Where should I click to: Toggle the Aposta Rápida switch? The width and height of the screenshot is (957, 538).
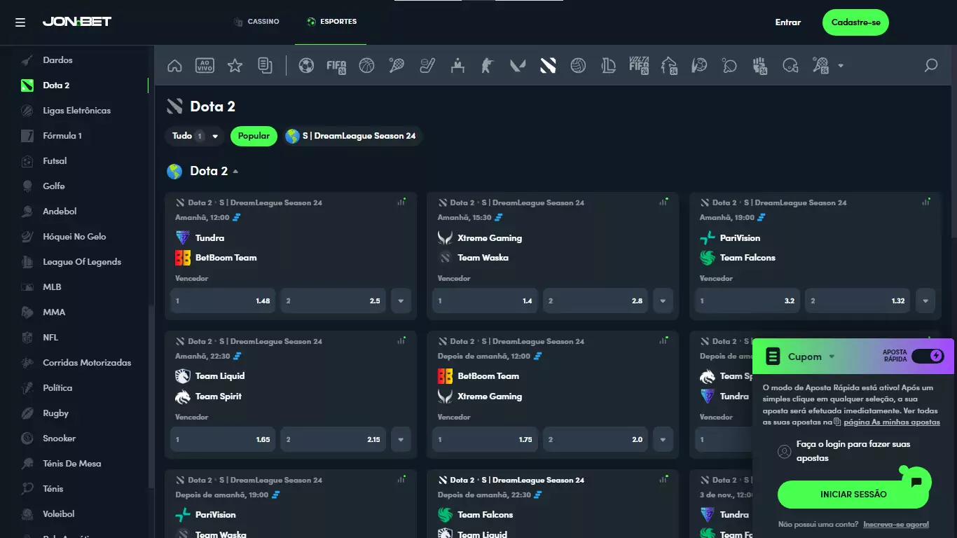click(x=928, y=356)
